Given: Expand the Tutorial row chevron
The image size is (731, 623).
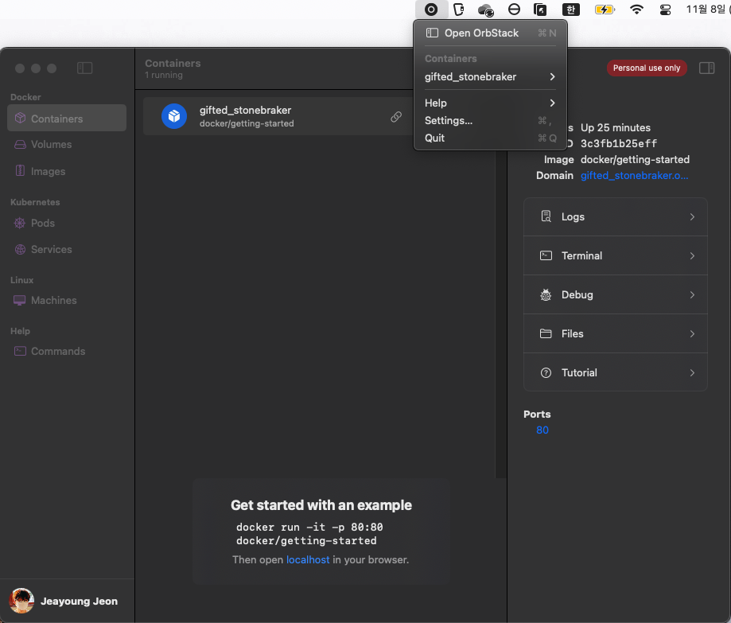Looking at the screenshot, I should (x=692, y=372).
